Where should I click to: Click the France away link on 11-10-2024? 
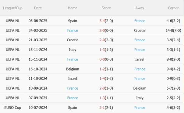pos(140,78)
